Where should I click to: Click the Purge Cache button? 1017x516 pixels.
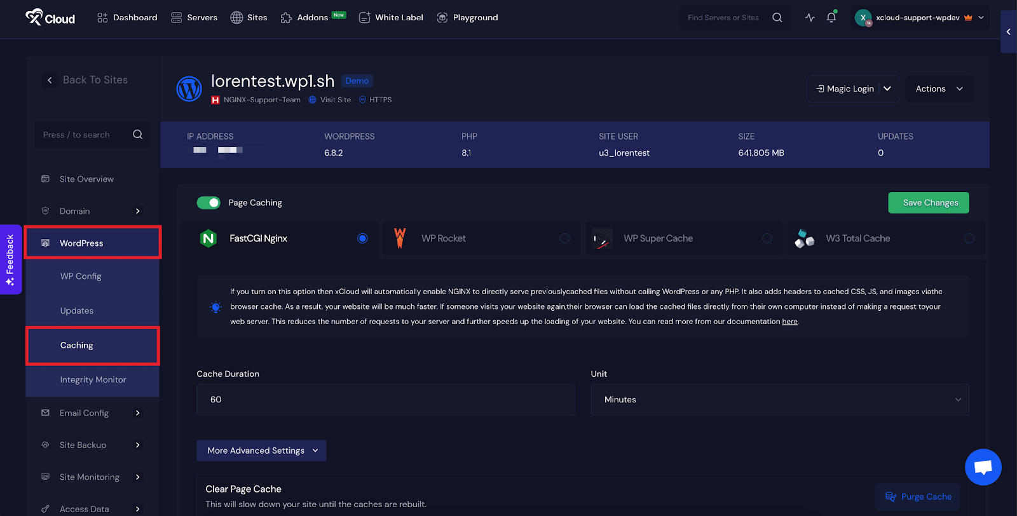(918, 497)
